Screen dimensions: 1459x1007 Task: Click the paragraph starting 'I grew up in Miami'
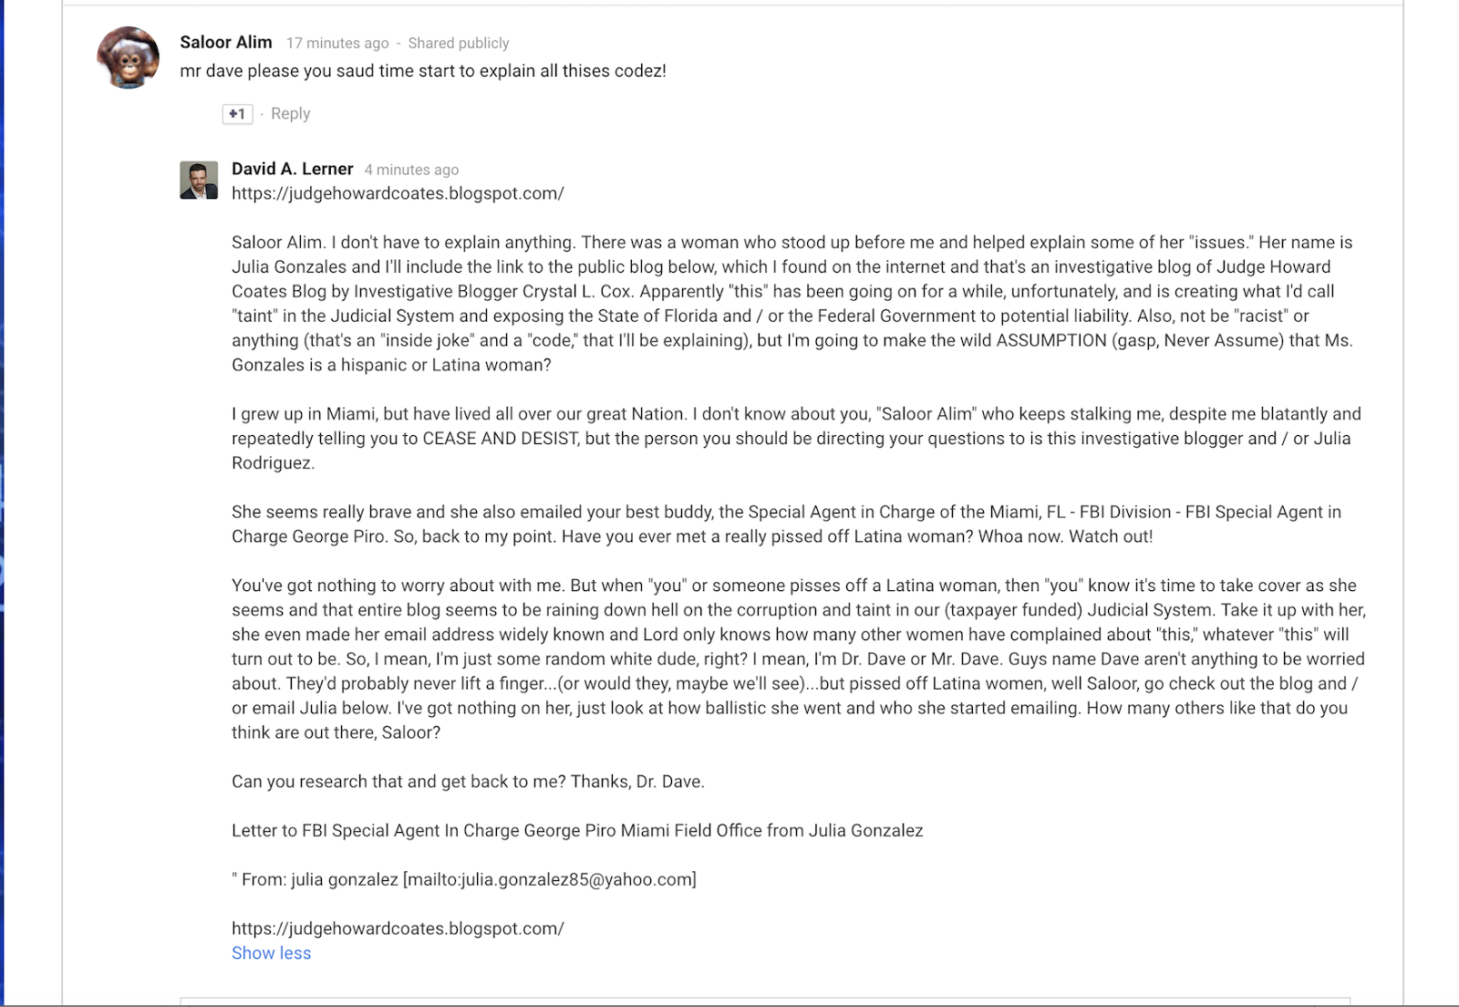796,439
